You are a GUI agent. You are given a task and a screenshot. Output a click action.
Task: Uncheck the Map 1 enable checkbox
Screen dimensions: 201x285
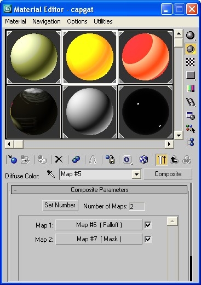pos(148,225)
